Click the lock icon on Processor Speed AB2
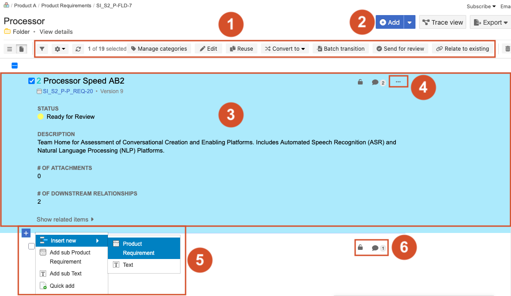This screenshot has height=296, width=511. tap(360, 82)
